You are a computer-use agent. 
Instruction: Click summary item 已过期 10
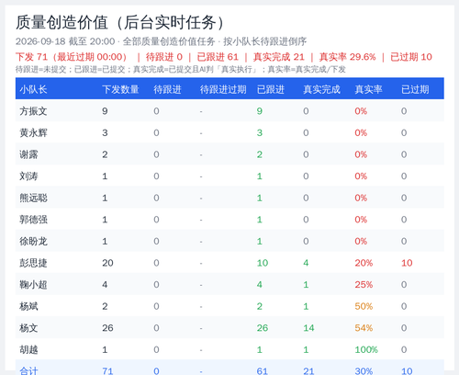coord(411,57)
